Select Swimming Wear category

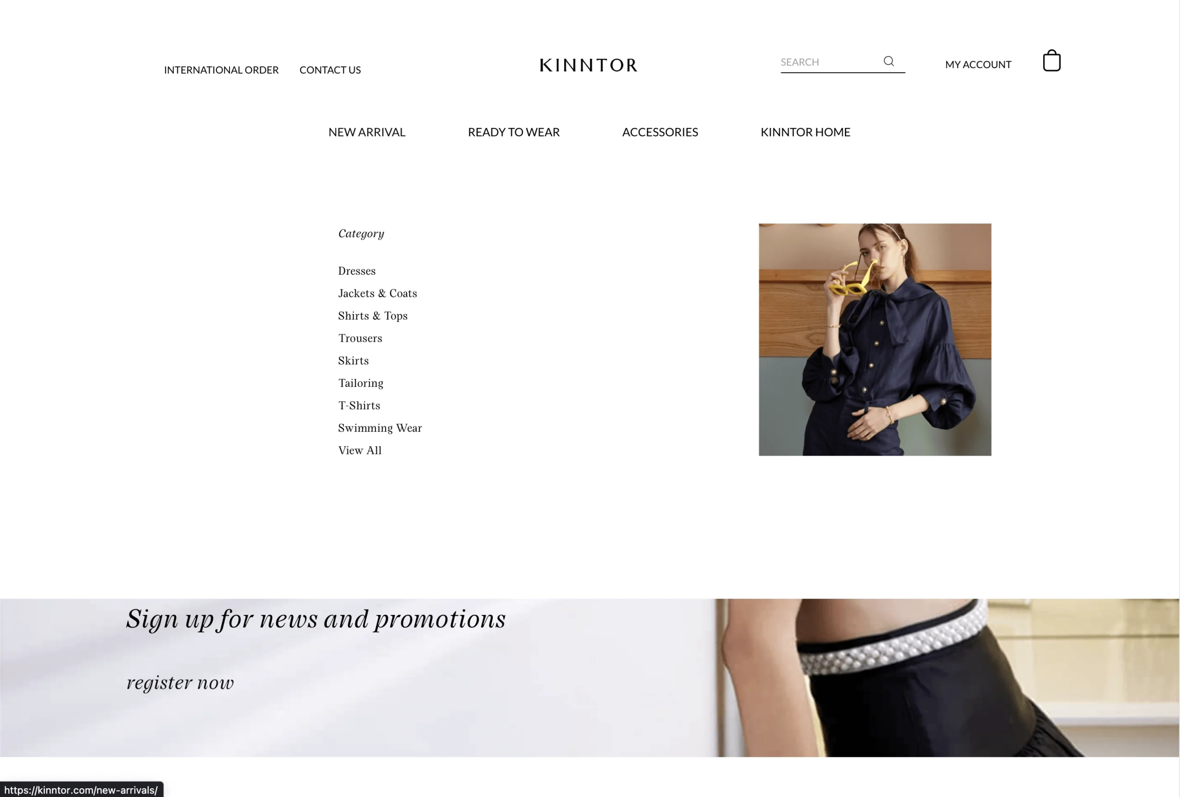click(380, 428)
